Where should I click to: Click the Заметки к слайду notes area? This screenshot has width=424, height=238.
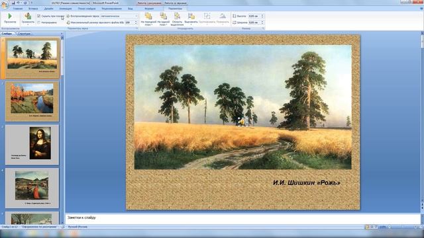pos(243,219)
